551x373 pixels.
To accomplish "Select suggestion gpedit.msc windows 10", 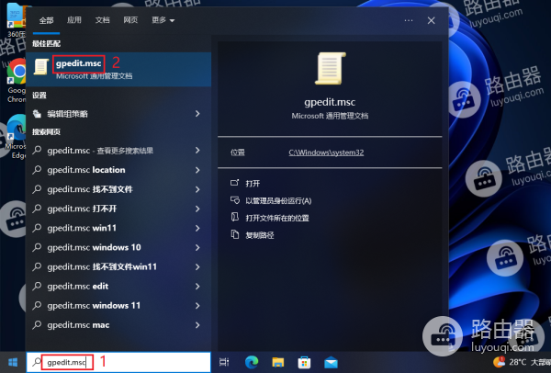I will [118, 247].
